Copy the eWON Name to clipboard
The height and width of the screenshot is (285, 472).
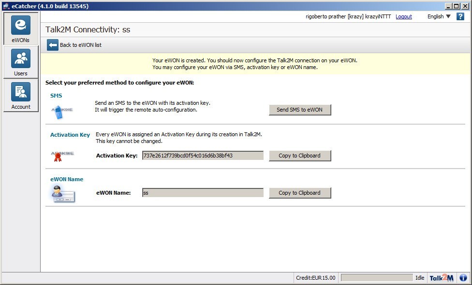(x=300, y=193)
